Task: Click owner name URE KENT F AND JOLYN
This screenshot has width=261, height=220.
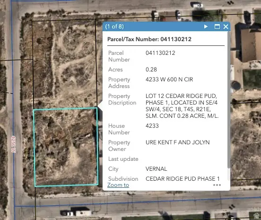Action: 178,142
